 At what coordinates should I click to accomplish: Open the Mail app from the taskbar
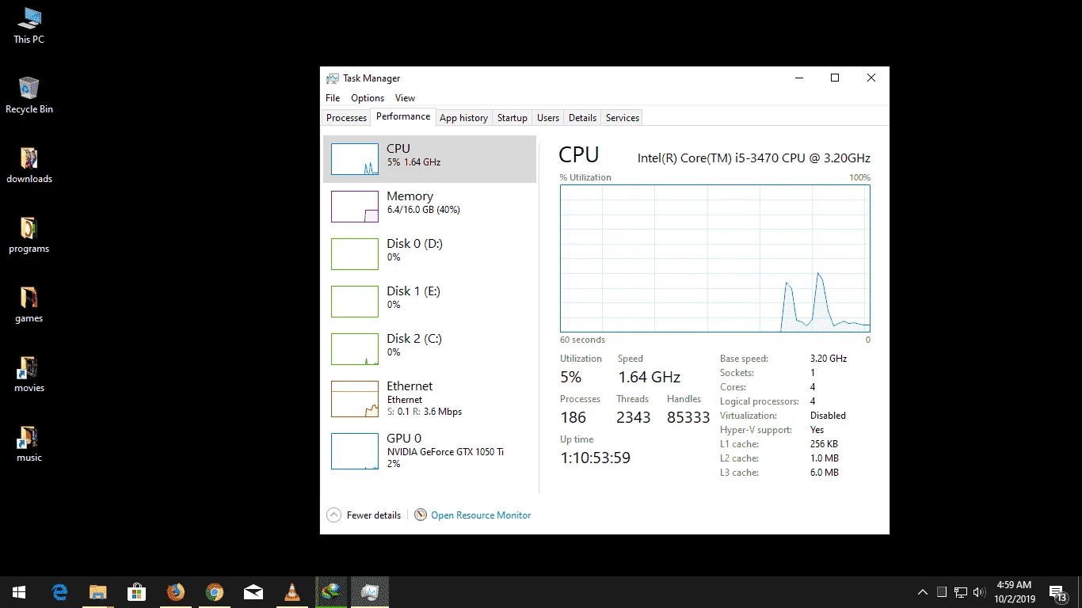253,592
